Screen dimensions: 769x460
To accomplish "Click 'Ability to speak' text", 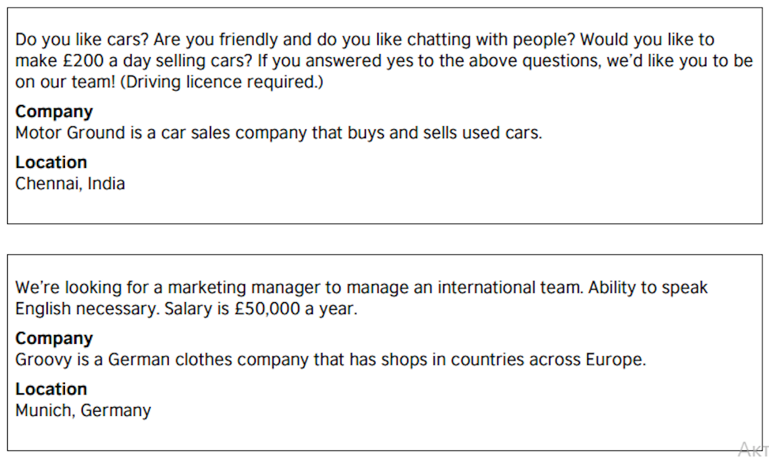I will pyautogui.click(x=648, y=288).
